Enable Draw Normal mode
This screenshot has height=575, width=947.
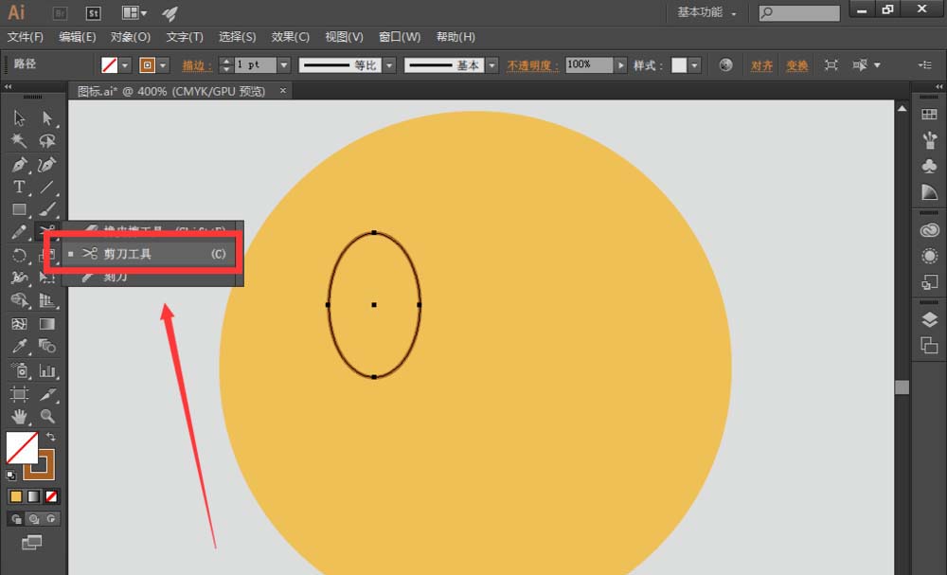click(x=16, y=519)
